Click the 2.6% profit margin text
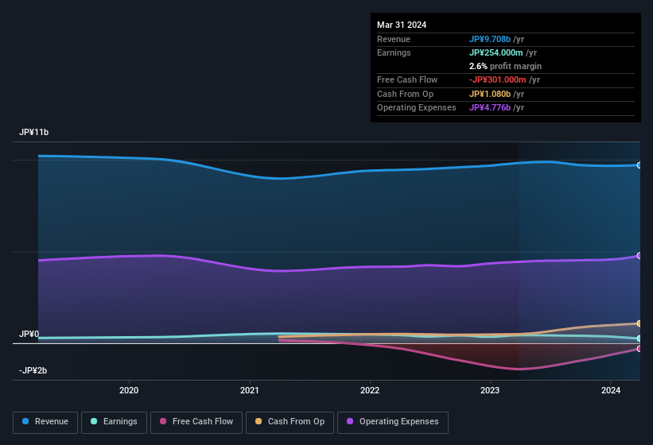The height and width of the screenshot is (445, 653). (505, 66)
